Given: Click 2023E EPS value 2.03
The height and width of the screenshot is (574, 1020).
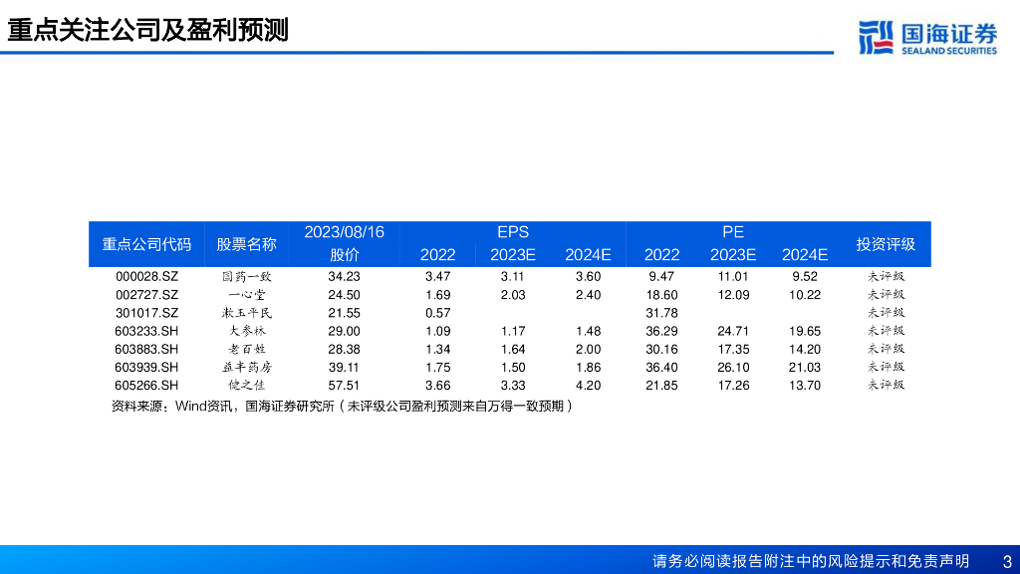Looking at the screenshot, I should pos(513,295).
